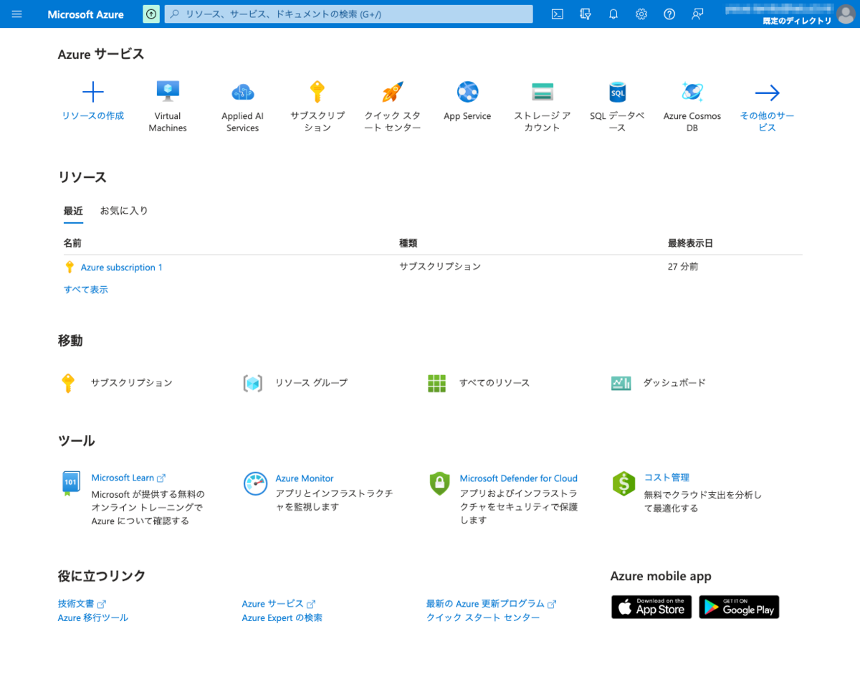
Task: Sort by the 種類 column header
Action: [408, 243]
